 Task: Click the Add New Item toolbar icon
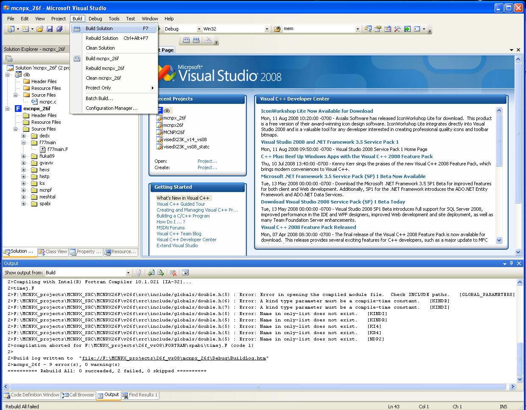point(25,29)
